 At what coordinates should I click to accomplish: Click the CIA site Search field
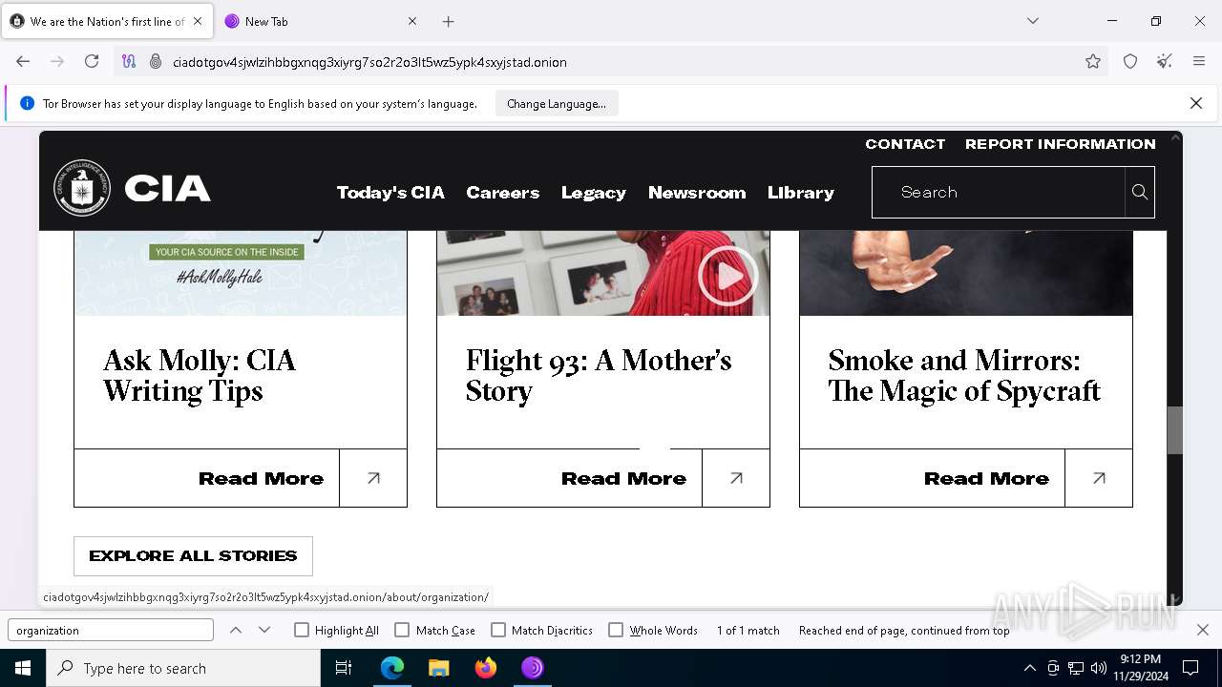click(x=998, y=192)
